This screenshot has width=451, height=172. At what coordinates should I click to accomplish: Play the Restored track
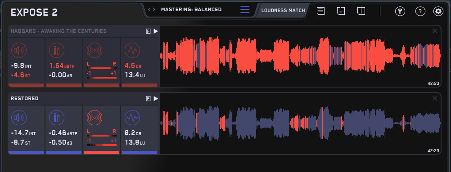coord(156,99)
